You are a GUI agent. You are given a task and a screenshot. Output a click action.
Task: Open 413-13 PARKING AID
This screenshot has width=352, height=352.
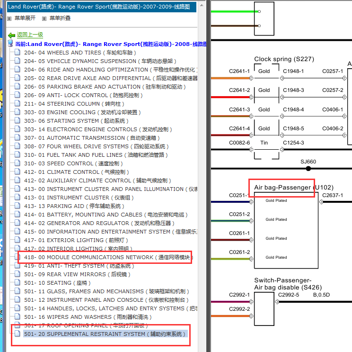coord(74,207)
